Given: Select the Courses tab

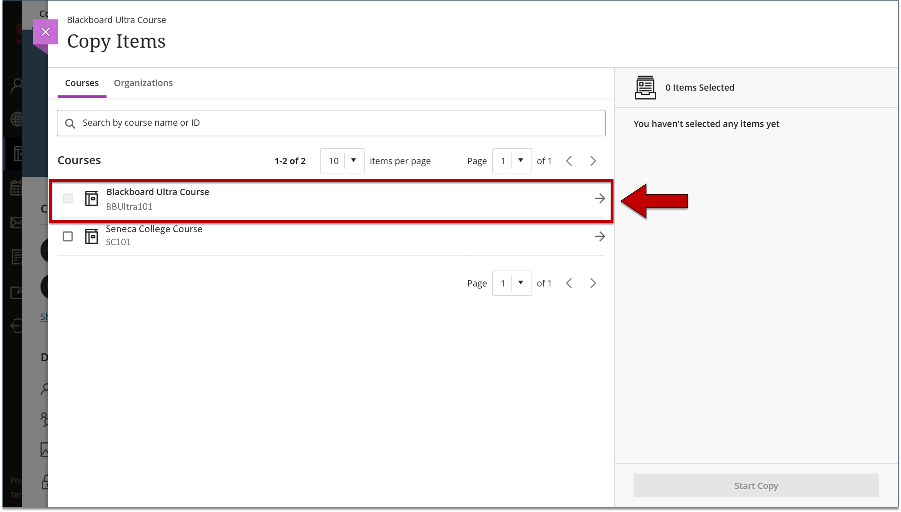Looking at the screenshot, I should pyautogui.click(x=82, y=83).
